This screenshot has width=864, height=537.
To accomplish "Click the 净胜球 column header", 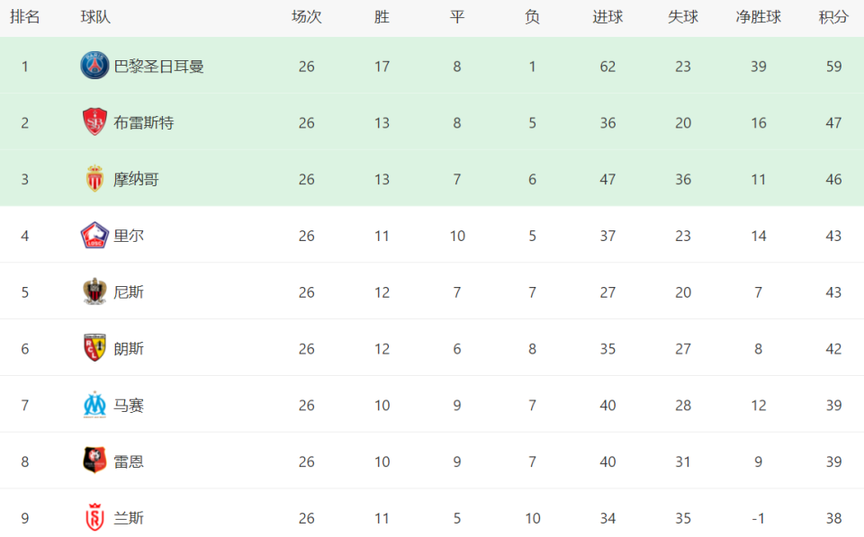I will (759, 17).
